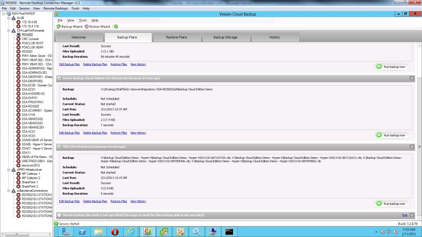The width and height of the screenshot is (422, 237).
Task: Click the Run link on Veeam backup plan
Action: 405,215
